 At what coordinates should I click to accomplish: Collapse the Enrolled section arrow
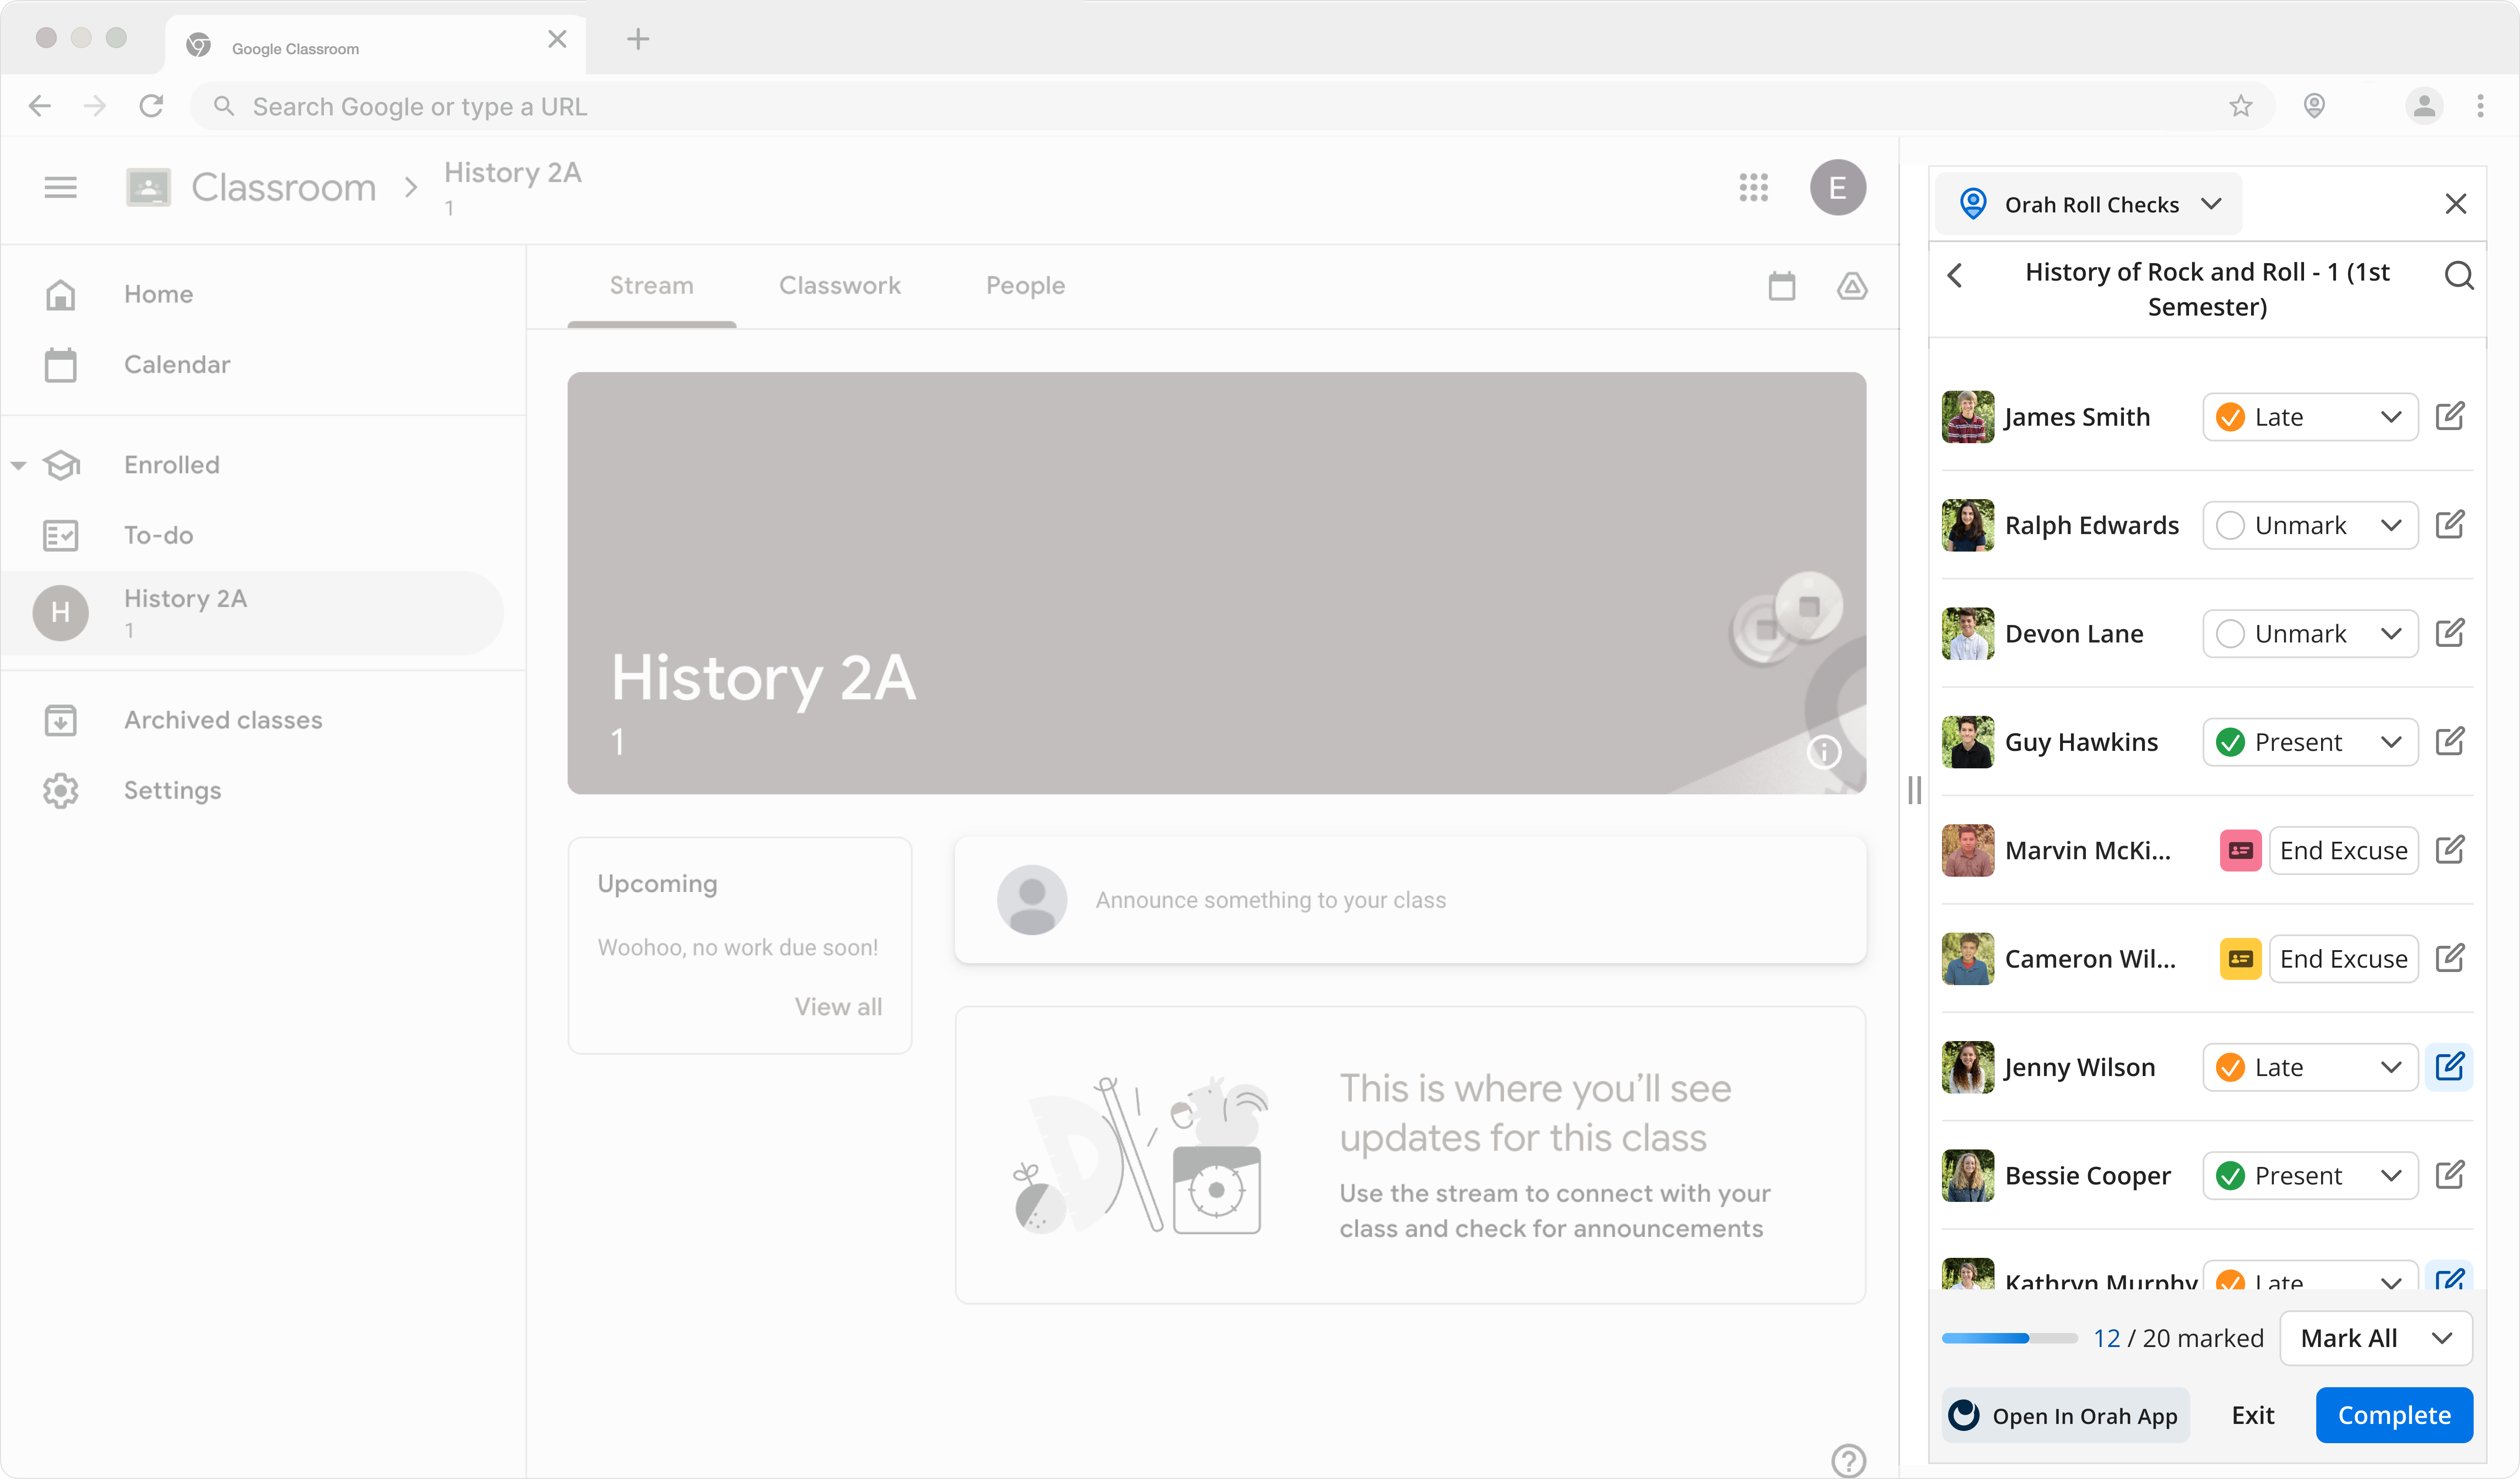tap(18, 465)
